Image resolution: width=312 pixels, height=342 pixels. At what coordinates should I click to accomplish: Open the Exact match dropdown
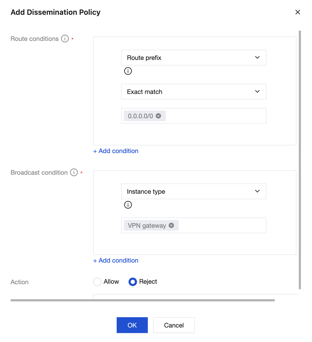(x=194, y=92)
